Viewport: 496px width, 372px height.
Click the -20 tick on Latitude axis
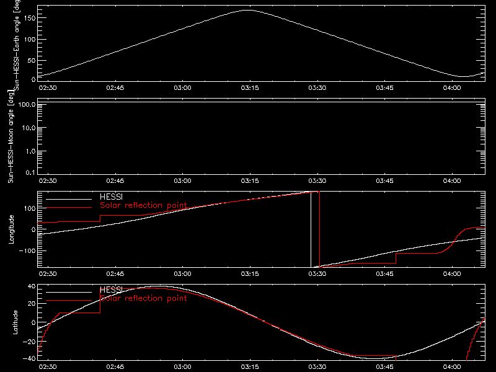pyautogui.click(x=29, y=342)
